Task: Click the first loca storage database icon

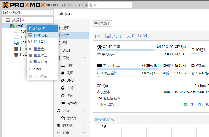Action: 16,49
